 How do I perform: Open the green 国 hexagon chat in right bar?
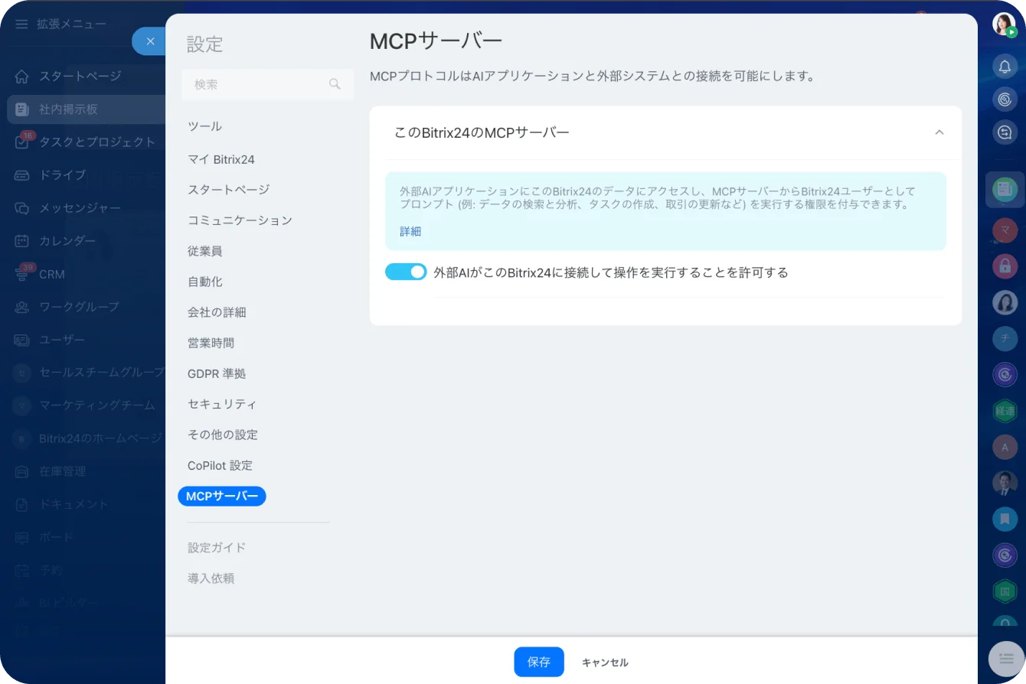pyautogui.click(x=1005, y=591)
